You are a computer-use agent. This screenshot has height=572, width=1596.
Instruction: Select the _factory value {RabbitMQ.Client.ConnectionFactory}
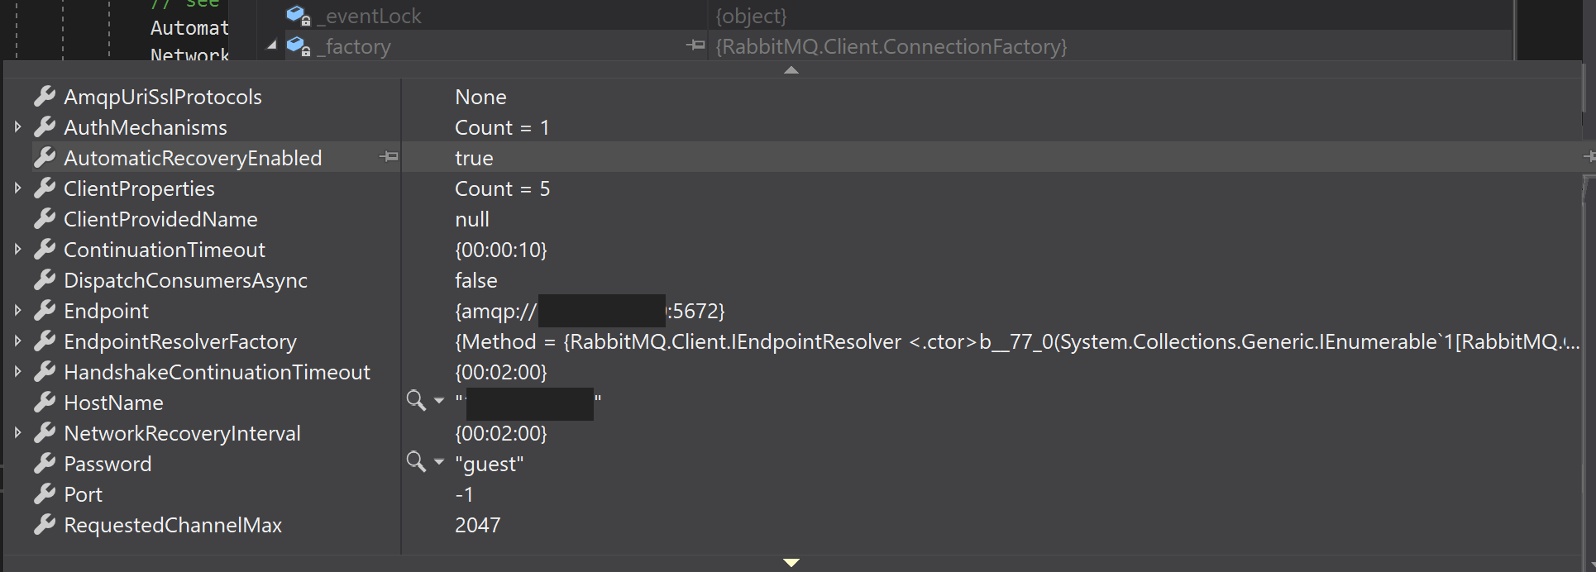[x=891, y=46]
